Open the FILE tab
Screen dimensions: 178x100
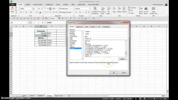point(13,5)
